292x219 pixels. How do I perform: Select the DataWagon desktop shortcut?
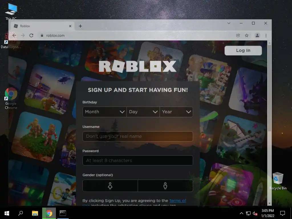11,40
